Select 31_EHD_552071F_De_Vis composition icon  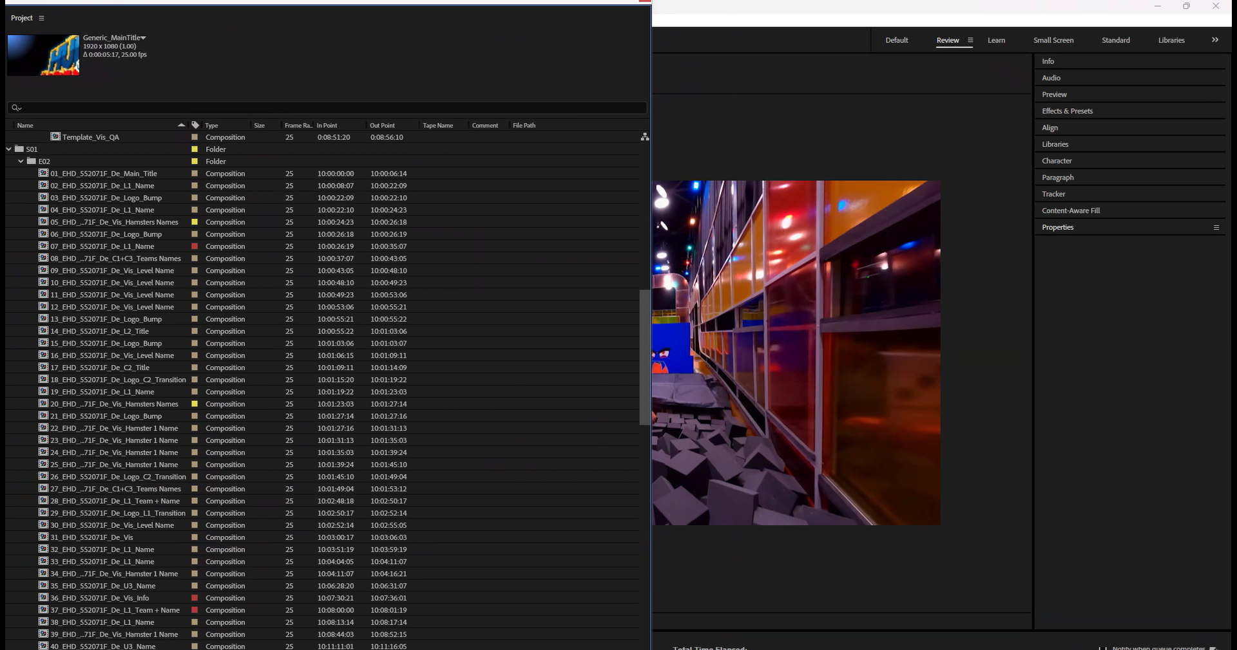[x=43, y=537]
